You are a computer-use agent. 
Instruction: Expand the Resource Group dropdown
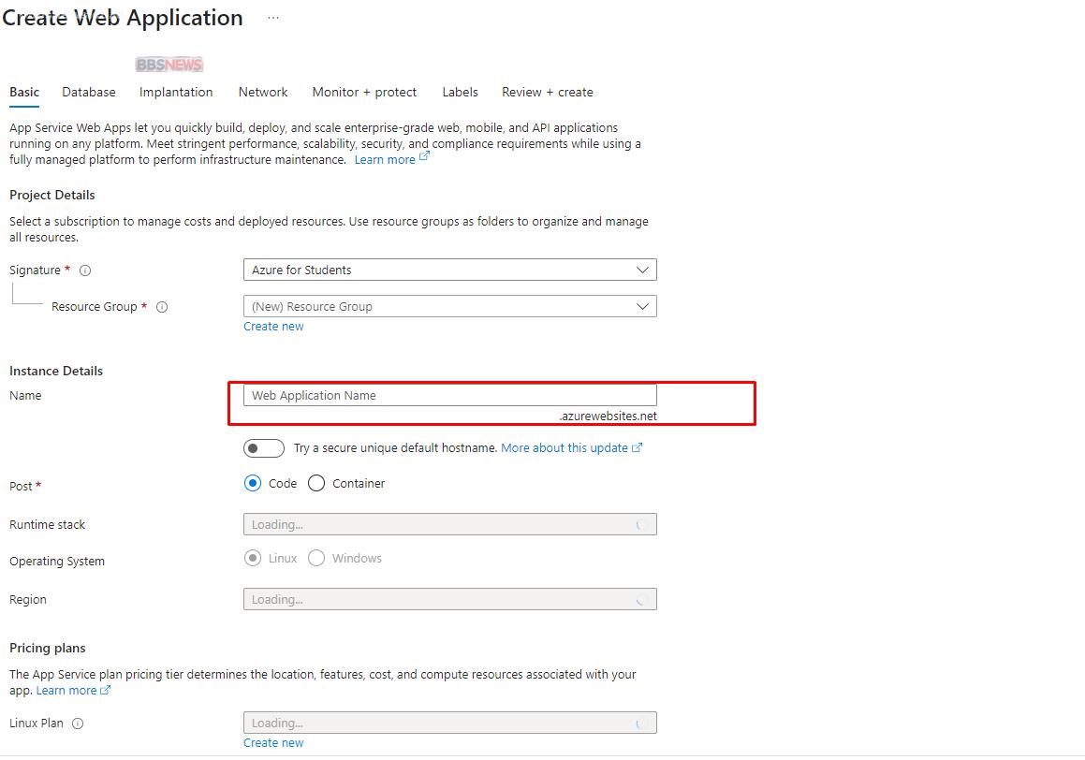(x=449, y=306)
